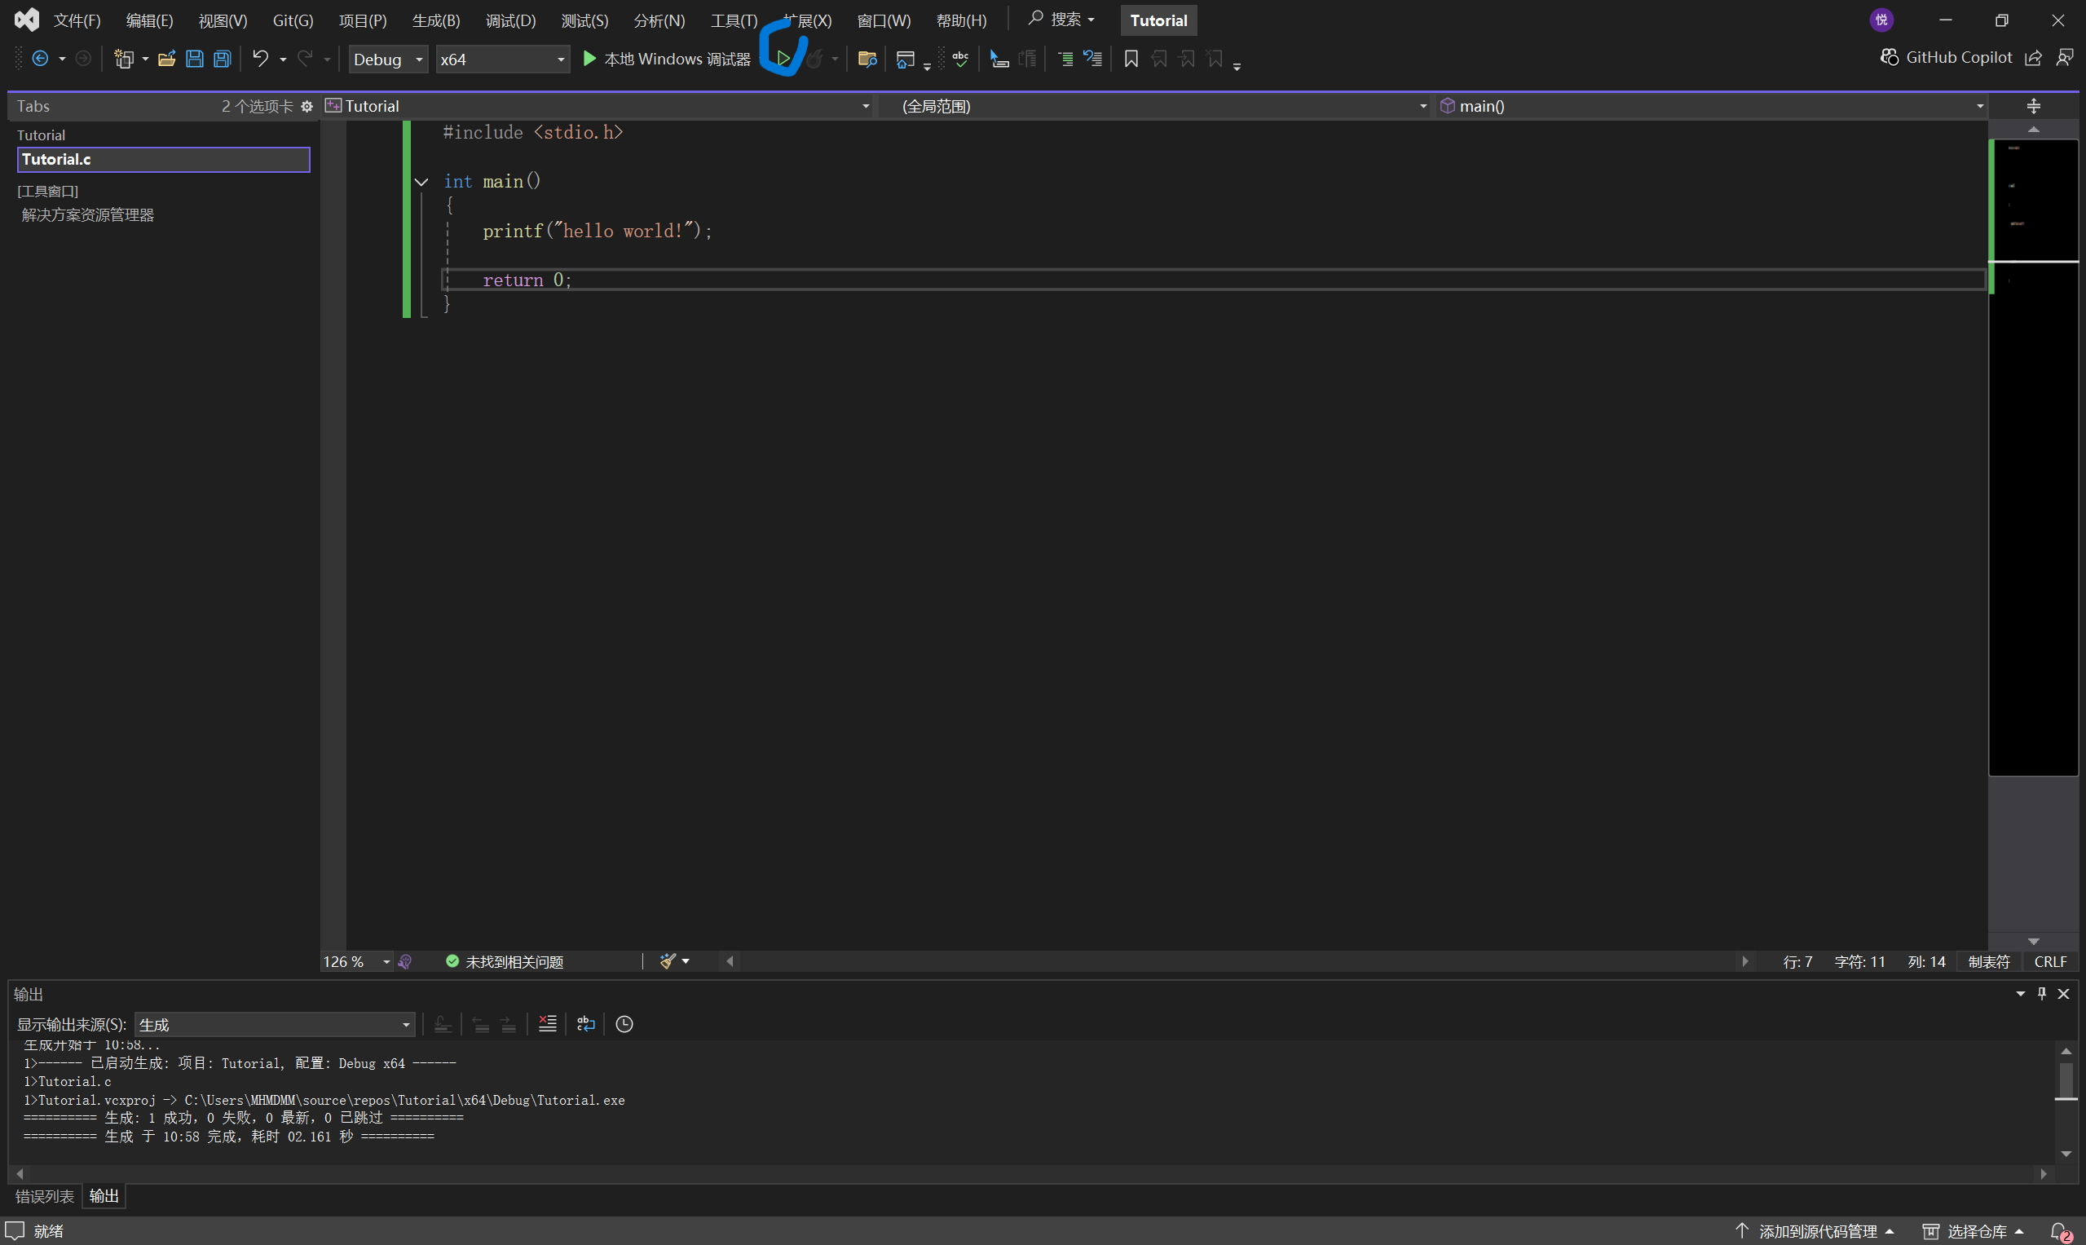Open the Debug configuration dropdown
This screenshot has height=1245, width=2086.
click(x=388, y=59)
